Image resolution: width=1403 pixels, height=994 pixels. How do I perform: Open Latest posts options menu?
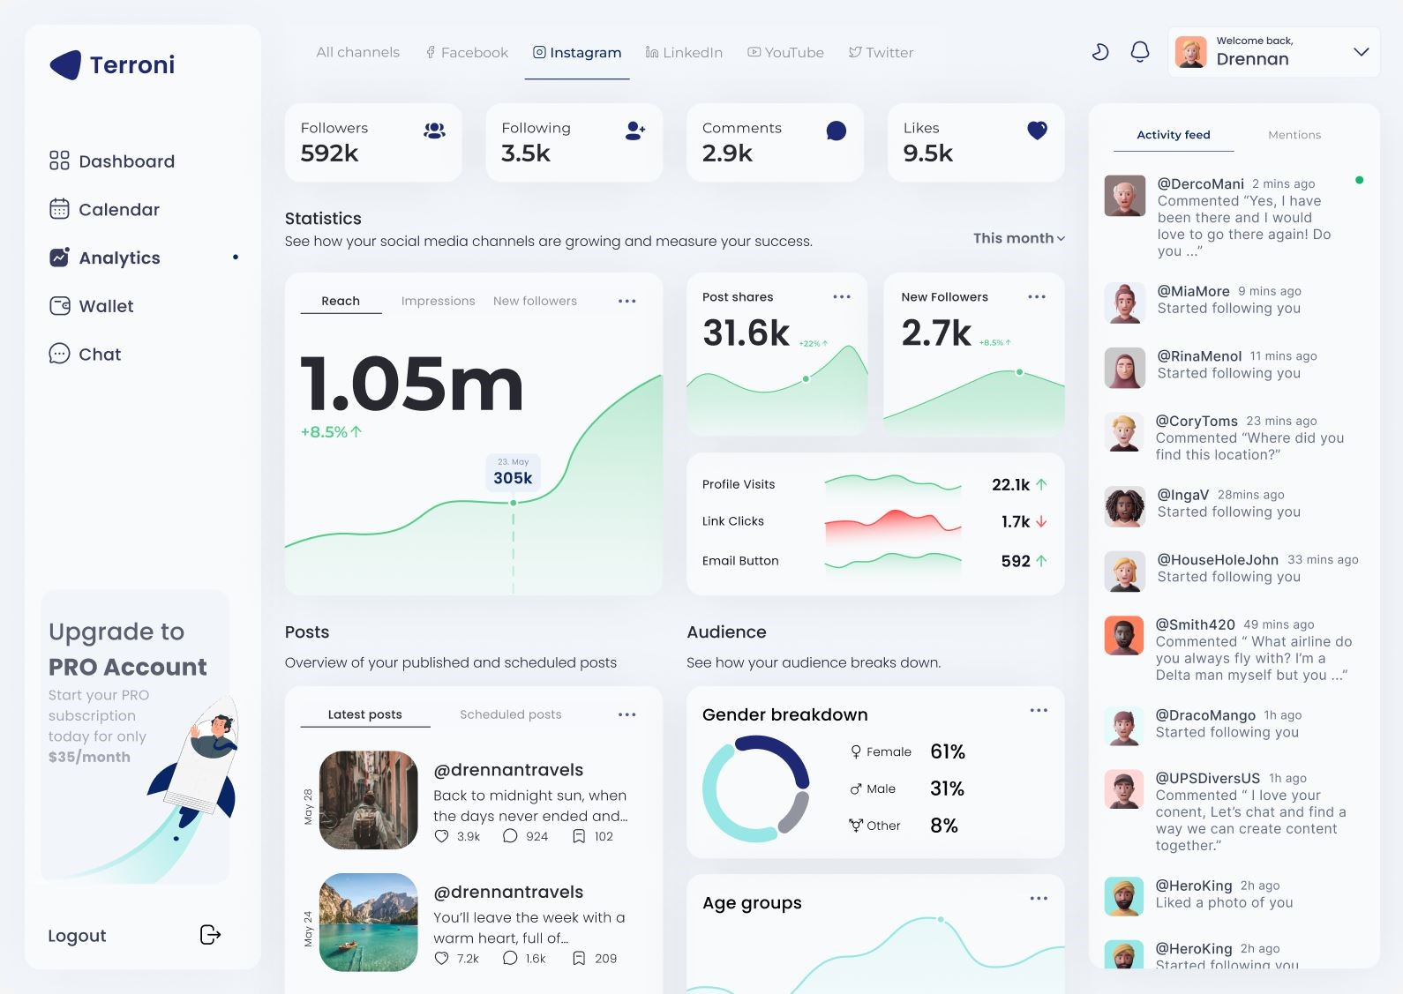coord(627,714)
